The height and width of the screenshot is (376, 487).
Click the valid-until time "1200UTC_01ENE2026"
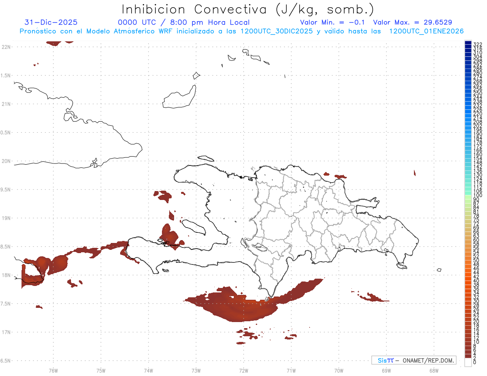[x=426, y=31]
